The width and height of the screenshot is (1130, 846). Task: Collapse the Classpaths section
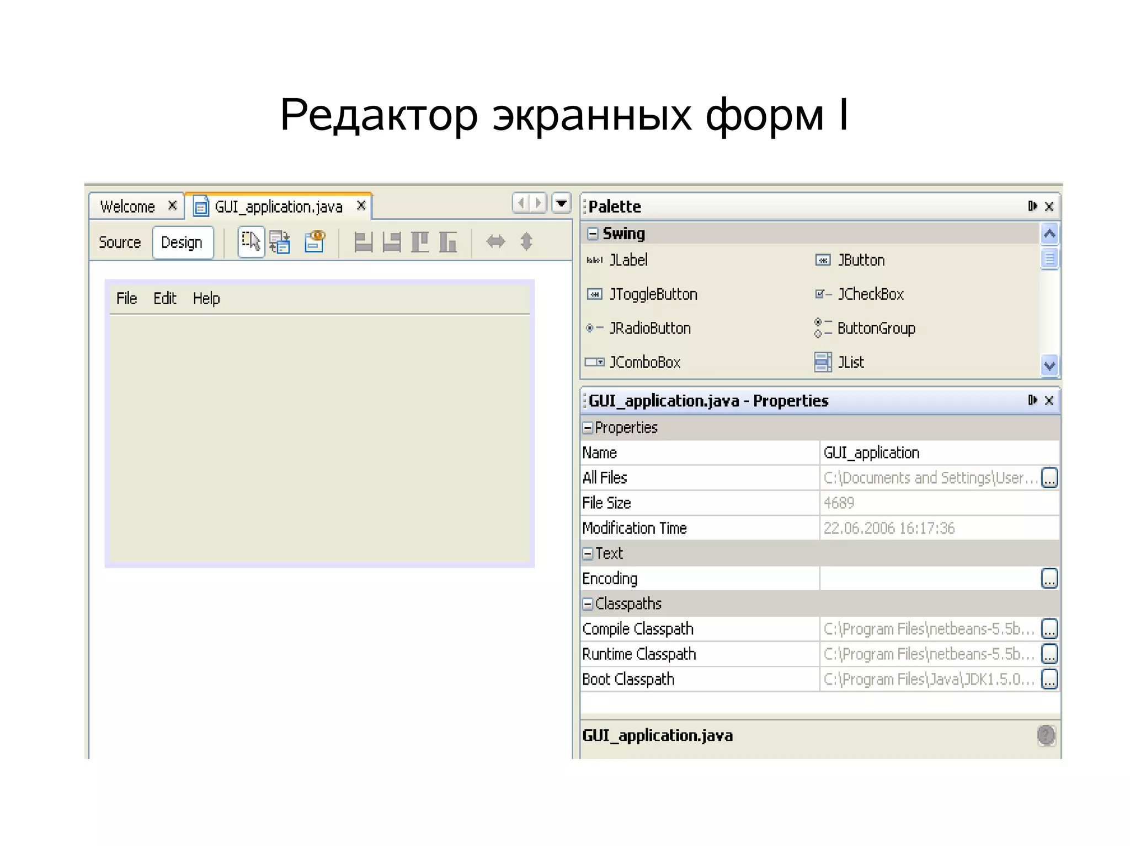point(588,604)
